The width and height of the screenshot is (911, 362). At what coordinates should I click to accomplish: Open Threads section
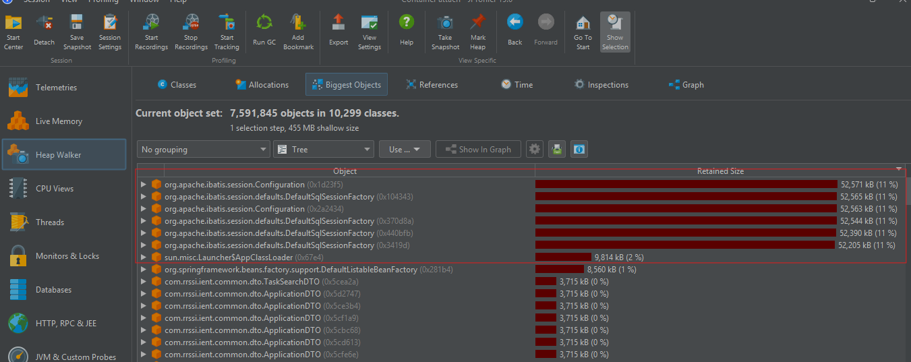[x=64, y=222]
